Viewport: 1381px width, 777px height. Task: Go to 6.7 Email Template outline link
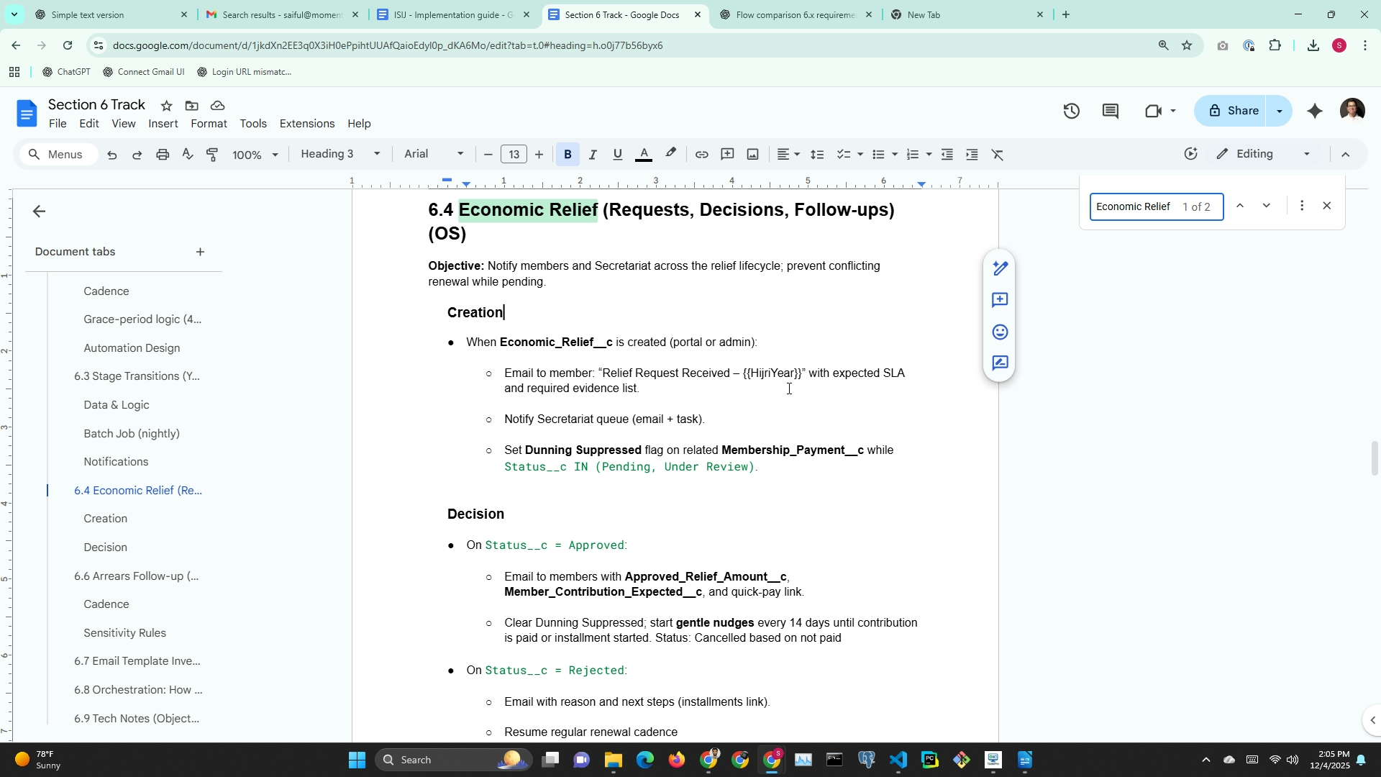point(137,661)
